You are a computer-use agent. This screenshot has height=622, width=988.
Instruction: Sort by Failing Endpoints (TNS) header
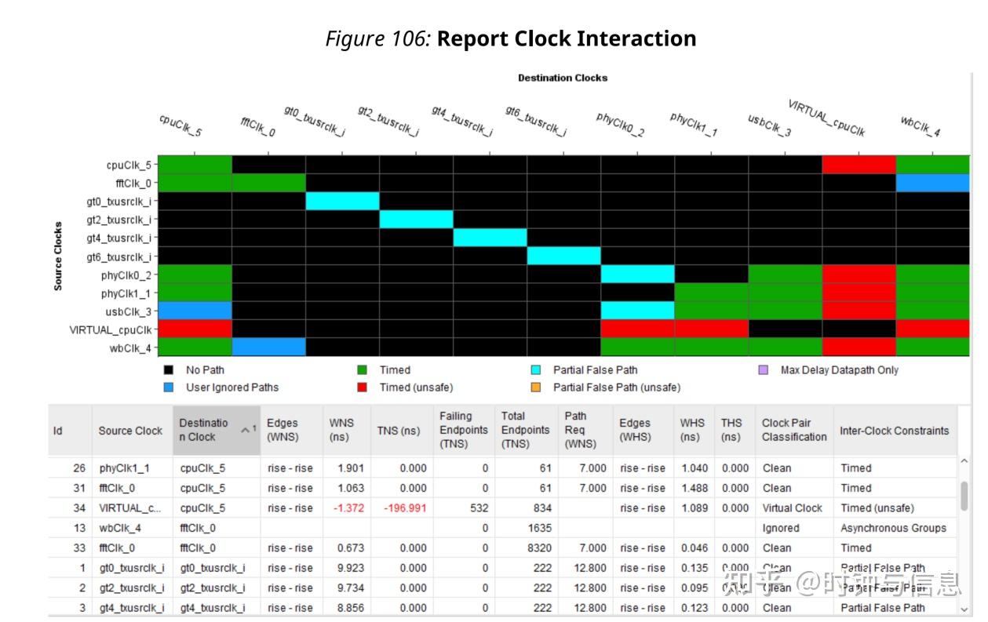[x=463, y=431]
